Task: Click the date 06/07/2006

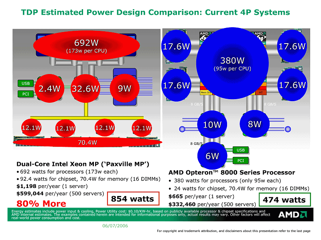Action: [115, 226]
